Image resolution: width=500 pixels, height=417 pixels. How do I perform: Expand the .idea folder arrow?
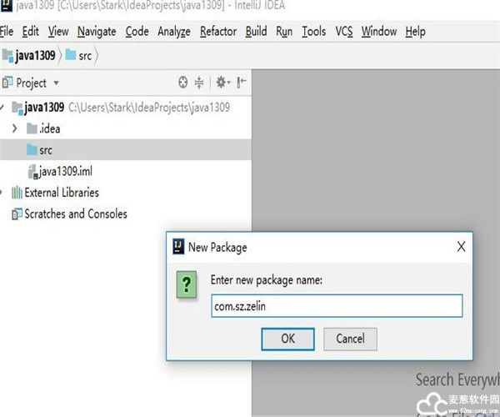coord(15,128)
